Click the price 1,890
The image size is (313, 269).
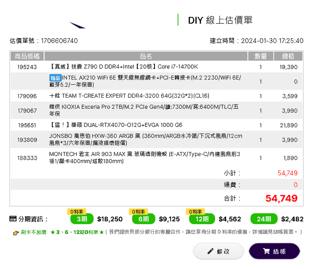[x=291, y=158]
